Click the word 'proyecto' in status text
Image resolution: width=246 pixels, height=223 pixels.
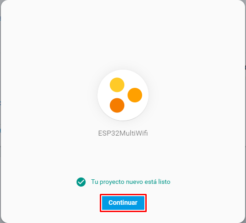click(x=112, y=182)
